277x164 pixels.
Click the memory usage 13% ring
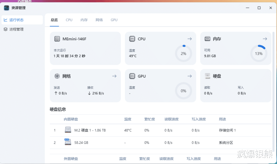[259, 53]
